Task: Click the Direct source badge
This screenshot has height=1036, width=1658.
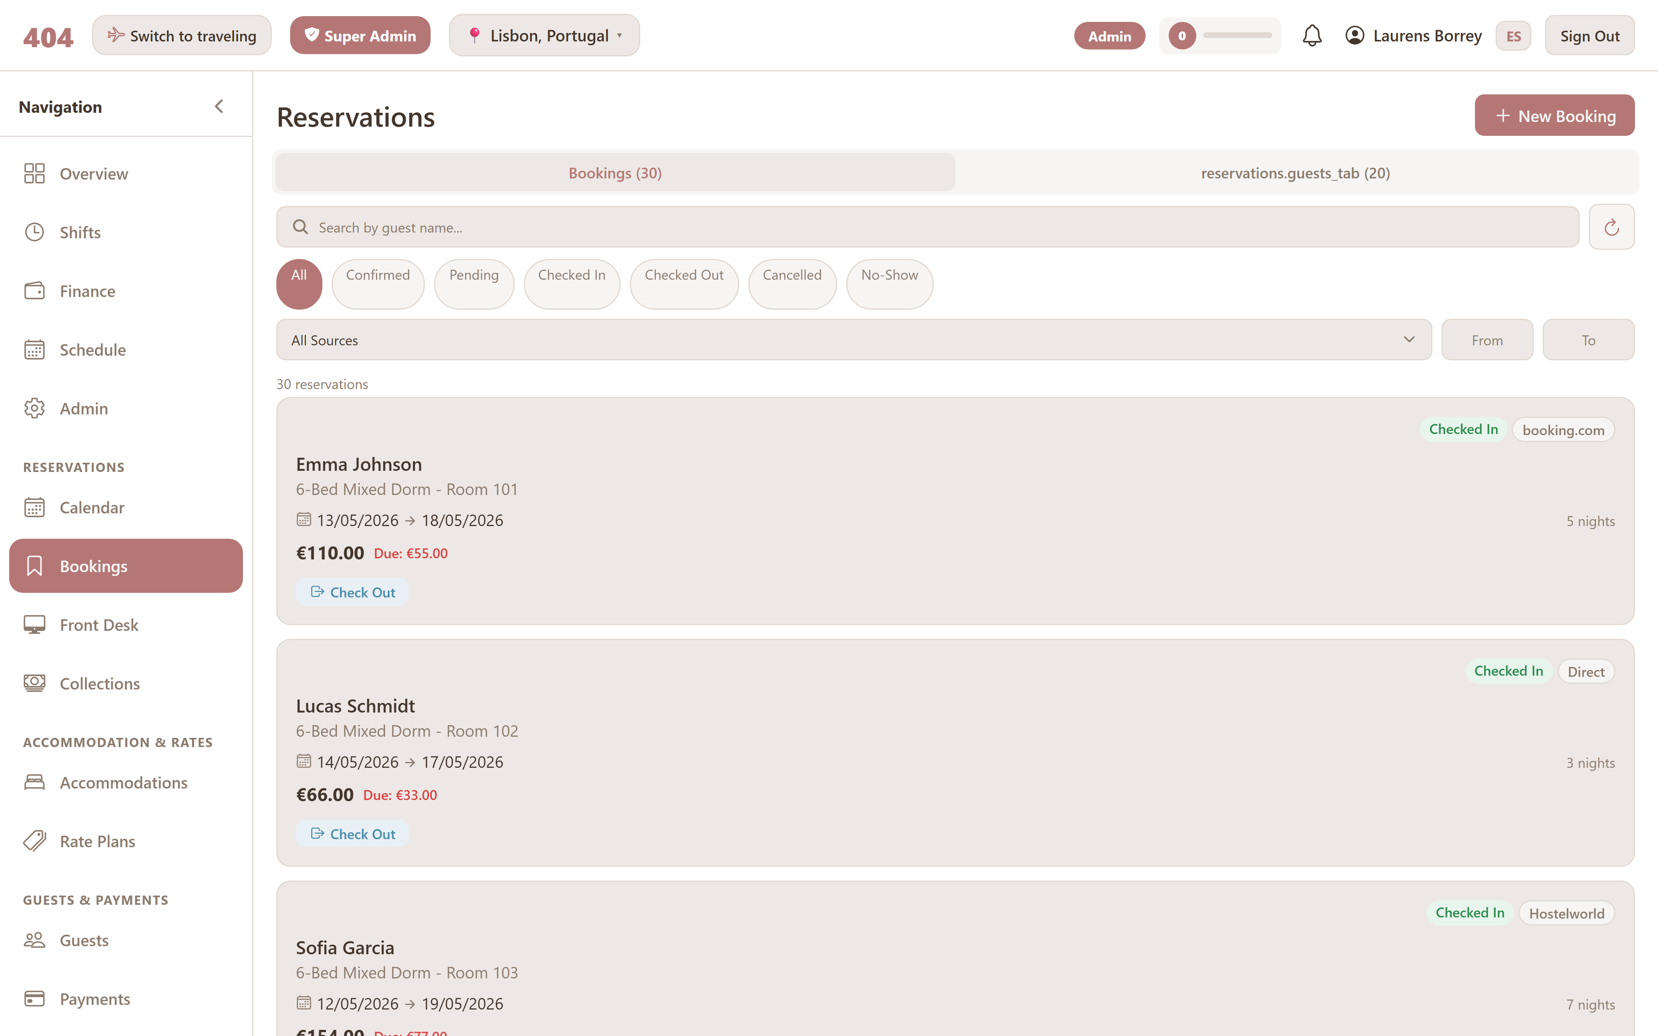Action: pyautogui.click(x=1586, y=671)
